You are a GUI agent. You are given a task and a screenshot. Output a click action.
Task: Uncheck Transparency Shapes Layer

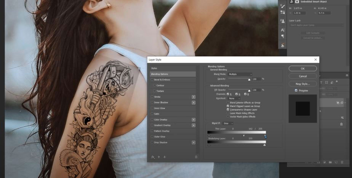click(228, 110)
